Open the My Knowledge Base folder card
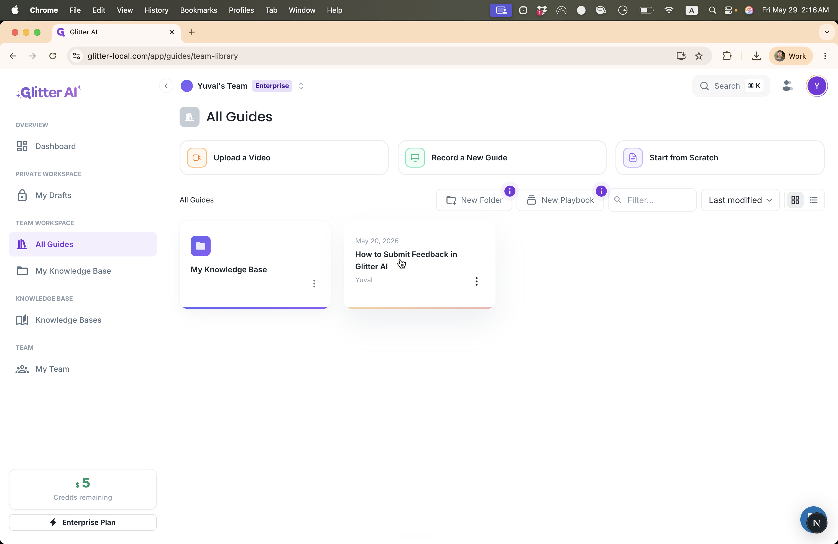The height and width of the screenshot is (544, 838). (x=255, y=265)
